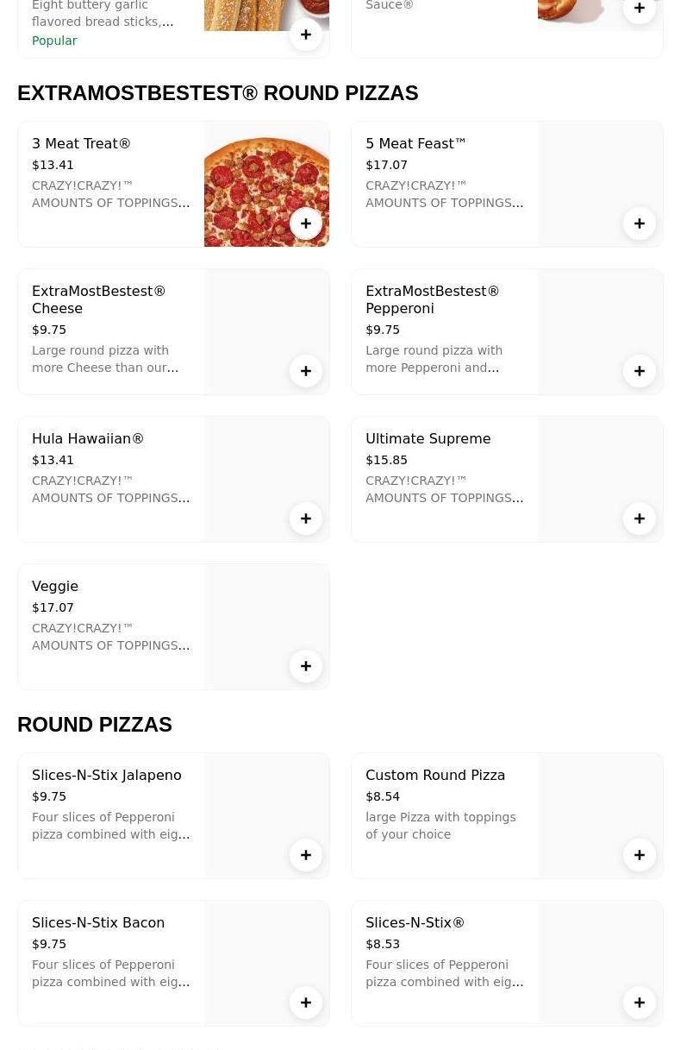Add 3 Meat Treat to cart
The image size is (693, 1050).
306,223
